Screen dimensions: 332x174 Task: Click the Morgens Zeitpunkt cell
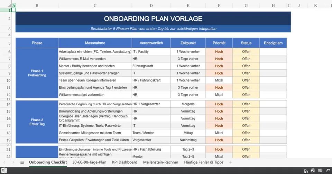[x=188, y=104]
